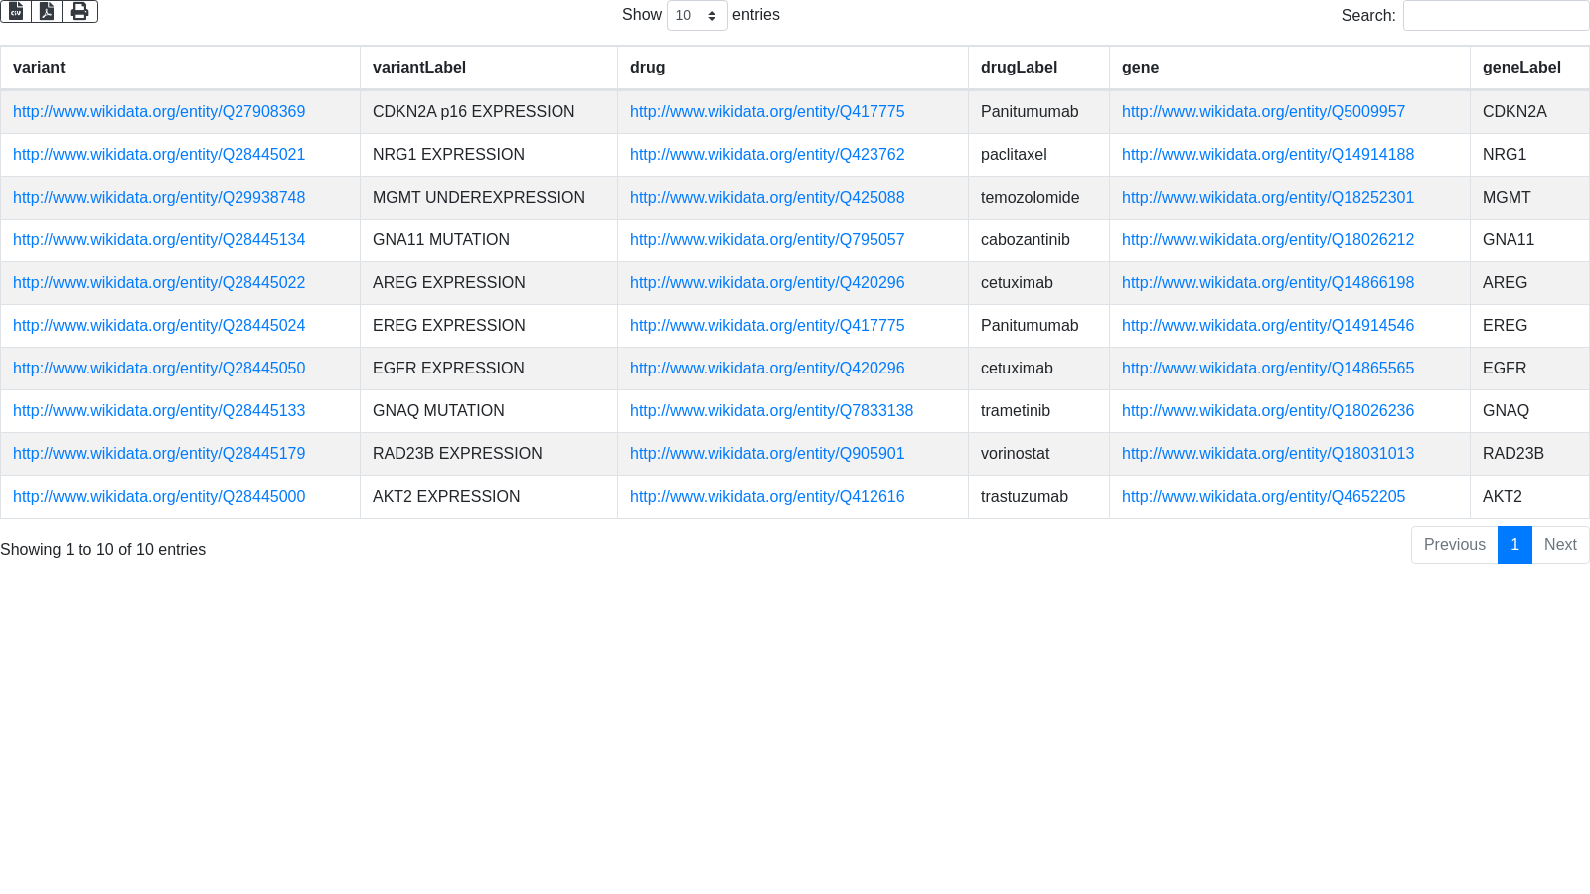Sort by the variant column header

click(39, 68)
